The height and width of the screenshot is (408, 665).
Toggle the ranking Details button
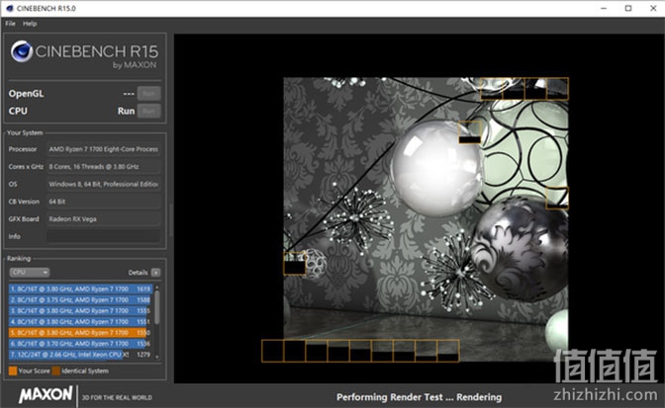155,273
